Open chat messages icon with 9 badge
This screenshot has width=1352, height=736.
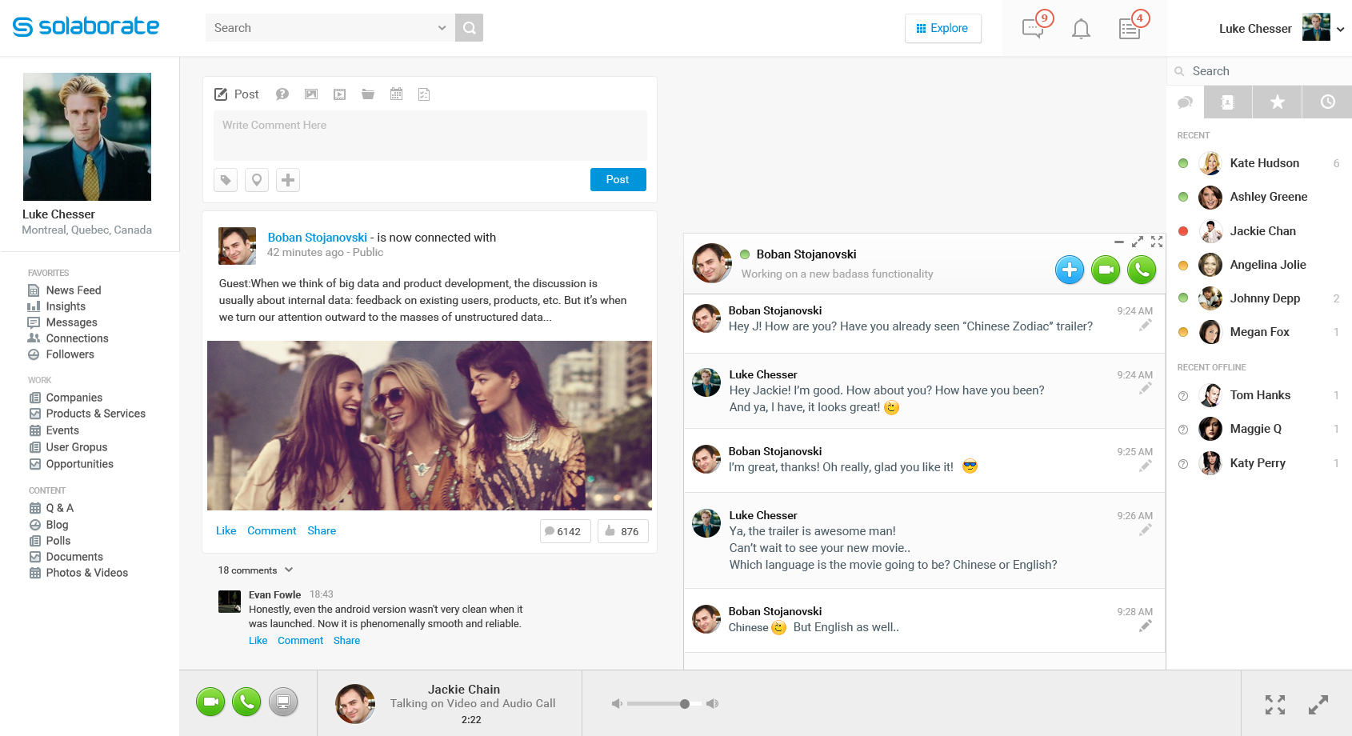[x=1034, y=29]
